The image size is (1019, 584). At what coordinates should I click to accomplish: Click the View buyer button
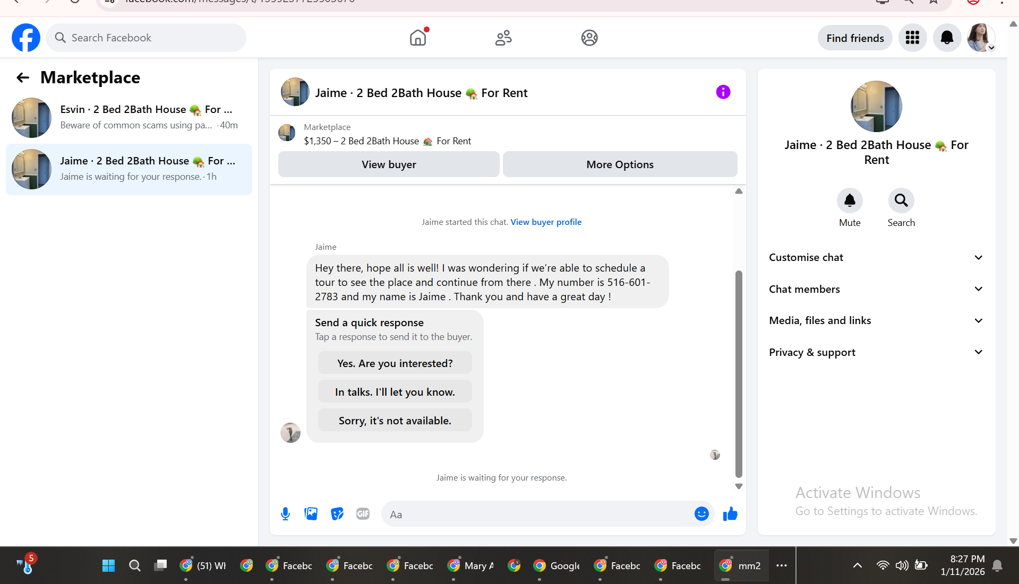coord(389,164)
